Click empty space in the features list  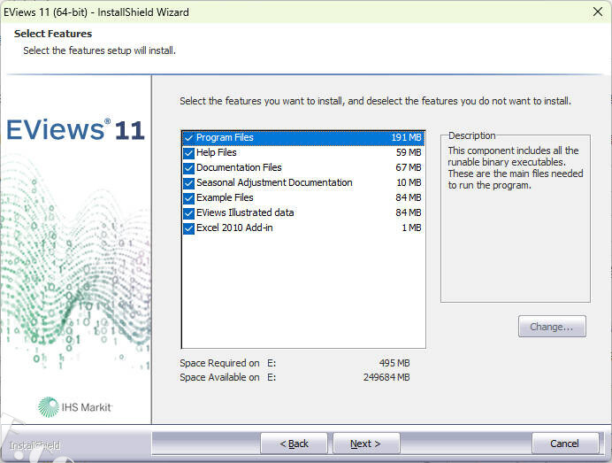pyautogui.click(x=302, y=292)
